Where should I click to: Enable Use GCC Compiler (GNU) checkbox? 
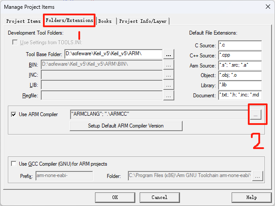coord(14,164)
